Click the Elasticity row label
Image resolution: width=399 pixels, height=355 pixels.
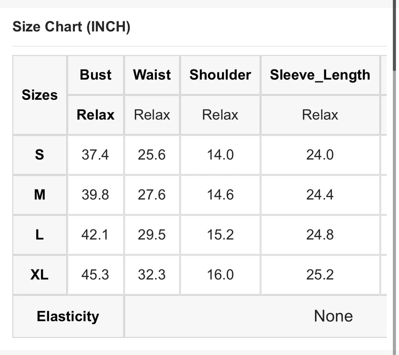click(68, 316)
